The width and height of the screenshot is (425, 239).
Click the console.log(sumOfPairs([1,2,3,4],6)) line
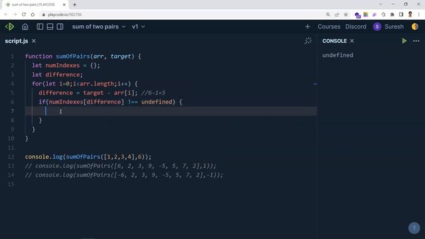tap(88, 157)
